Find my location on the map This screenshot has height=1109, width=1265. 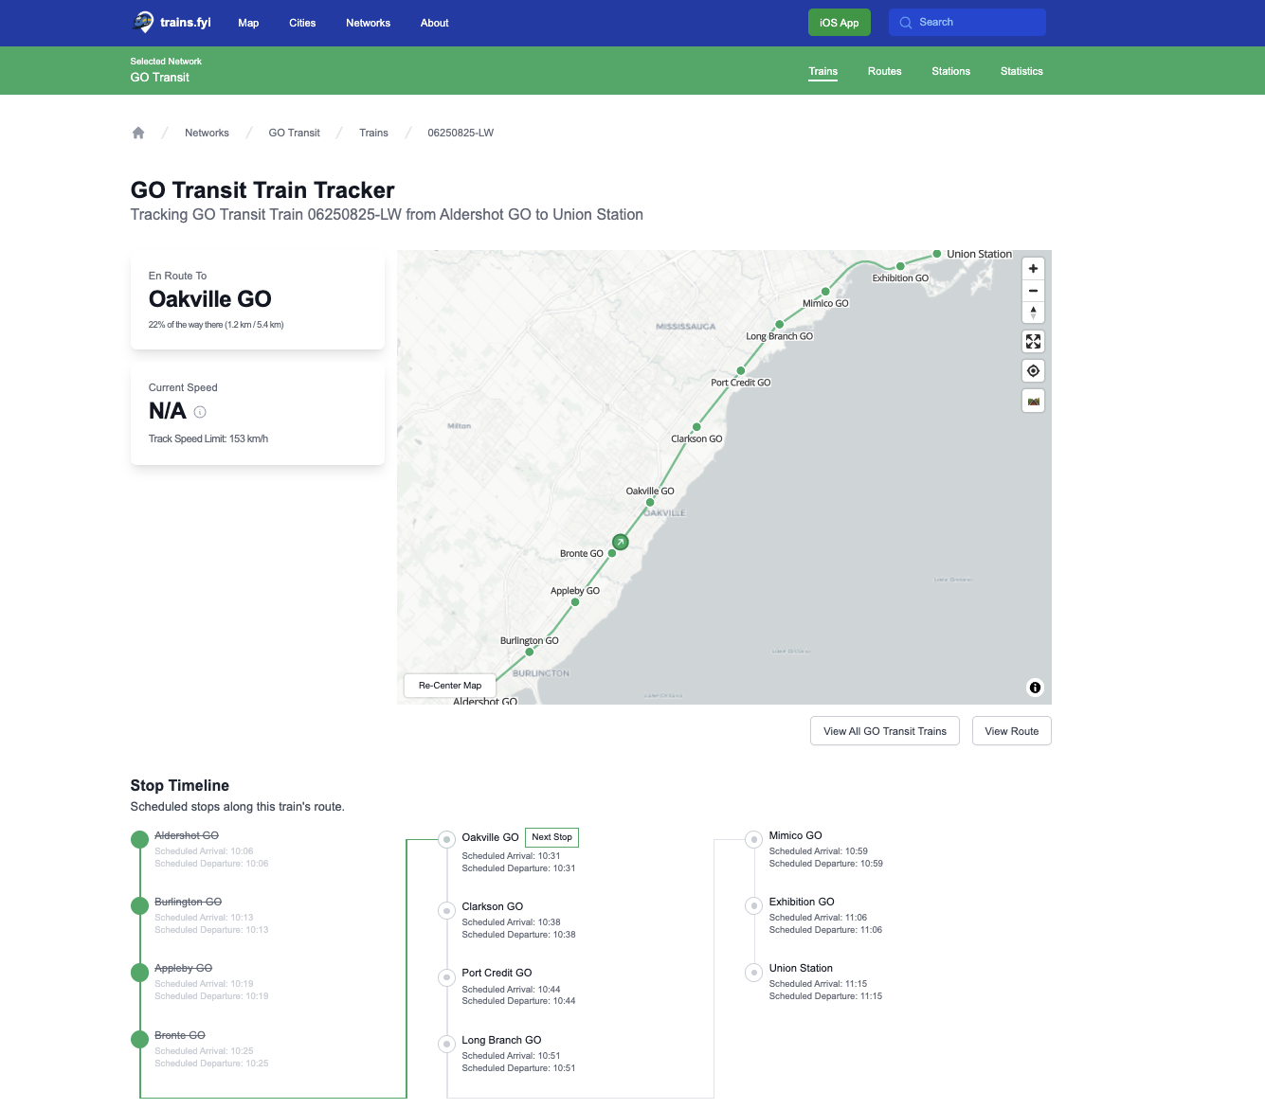coord(1033,370)
